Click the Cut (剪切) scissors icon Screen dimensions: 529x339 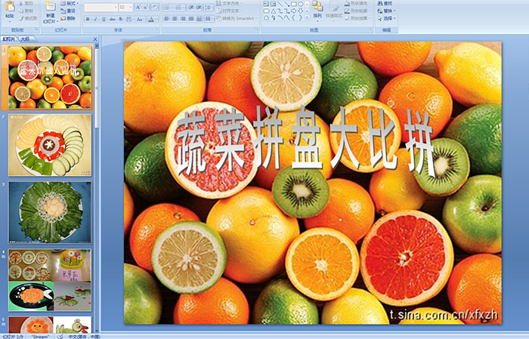[x=21, y=4]
